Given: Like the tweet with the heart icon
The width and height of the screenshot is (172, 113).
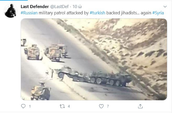Looking at the screenshot, I should coord(101,106).
